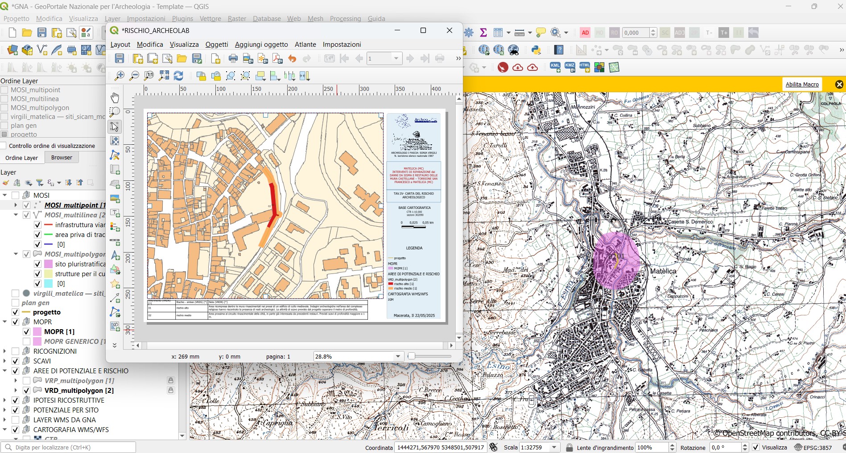Open the Atlante menu
Viewport: 846px width, 453px height.
pos(305,45)
